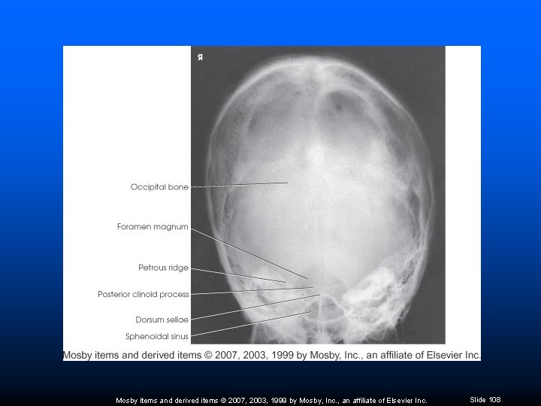Click the small Mosby copyright footer text

pos(271,401)
